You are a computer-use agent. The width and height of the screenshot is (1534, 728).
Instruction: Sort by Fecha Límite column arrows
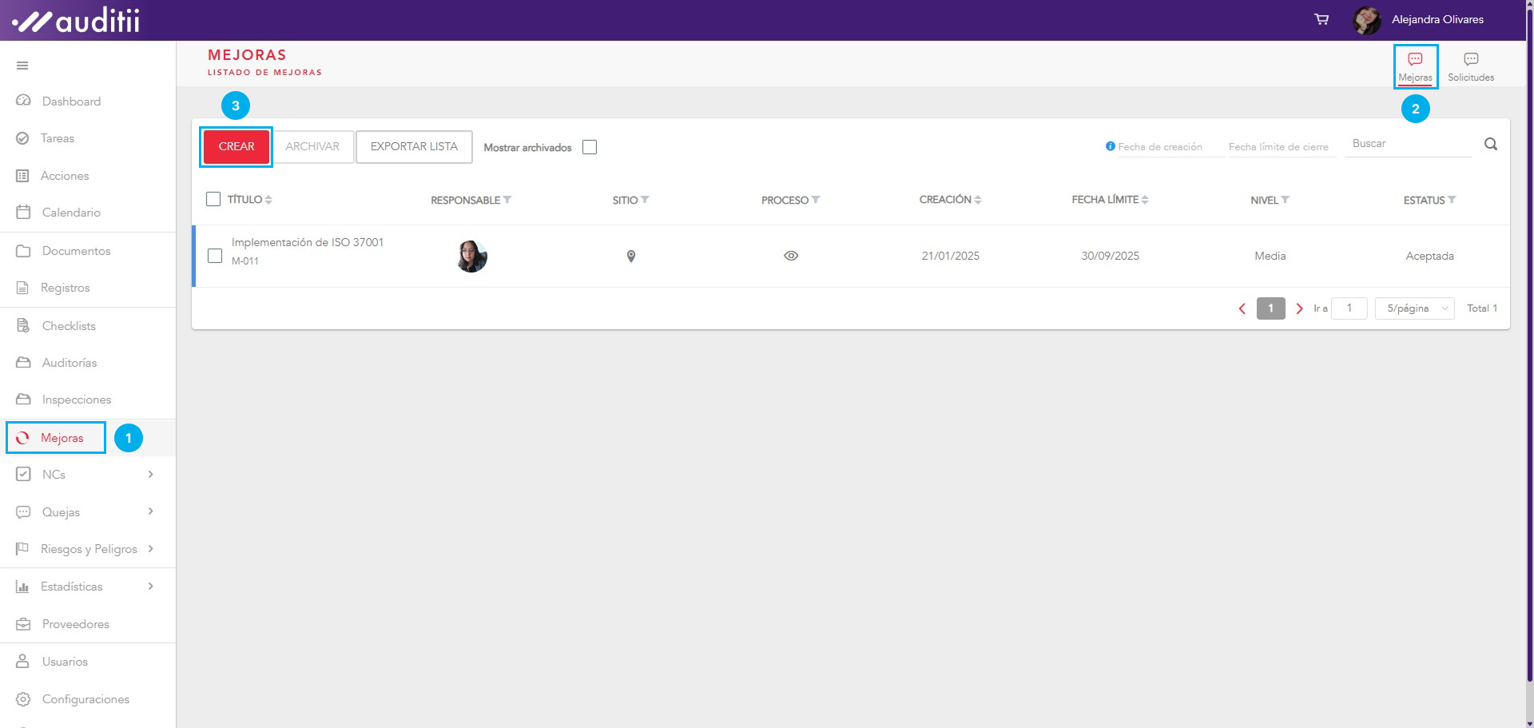pos(1145,200)
